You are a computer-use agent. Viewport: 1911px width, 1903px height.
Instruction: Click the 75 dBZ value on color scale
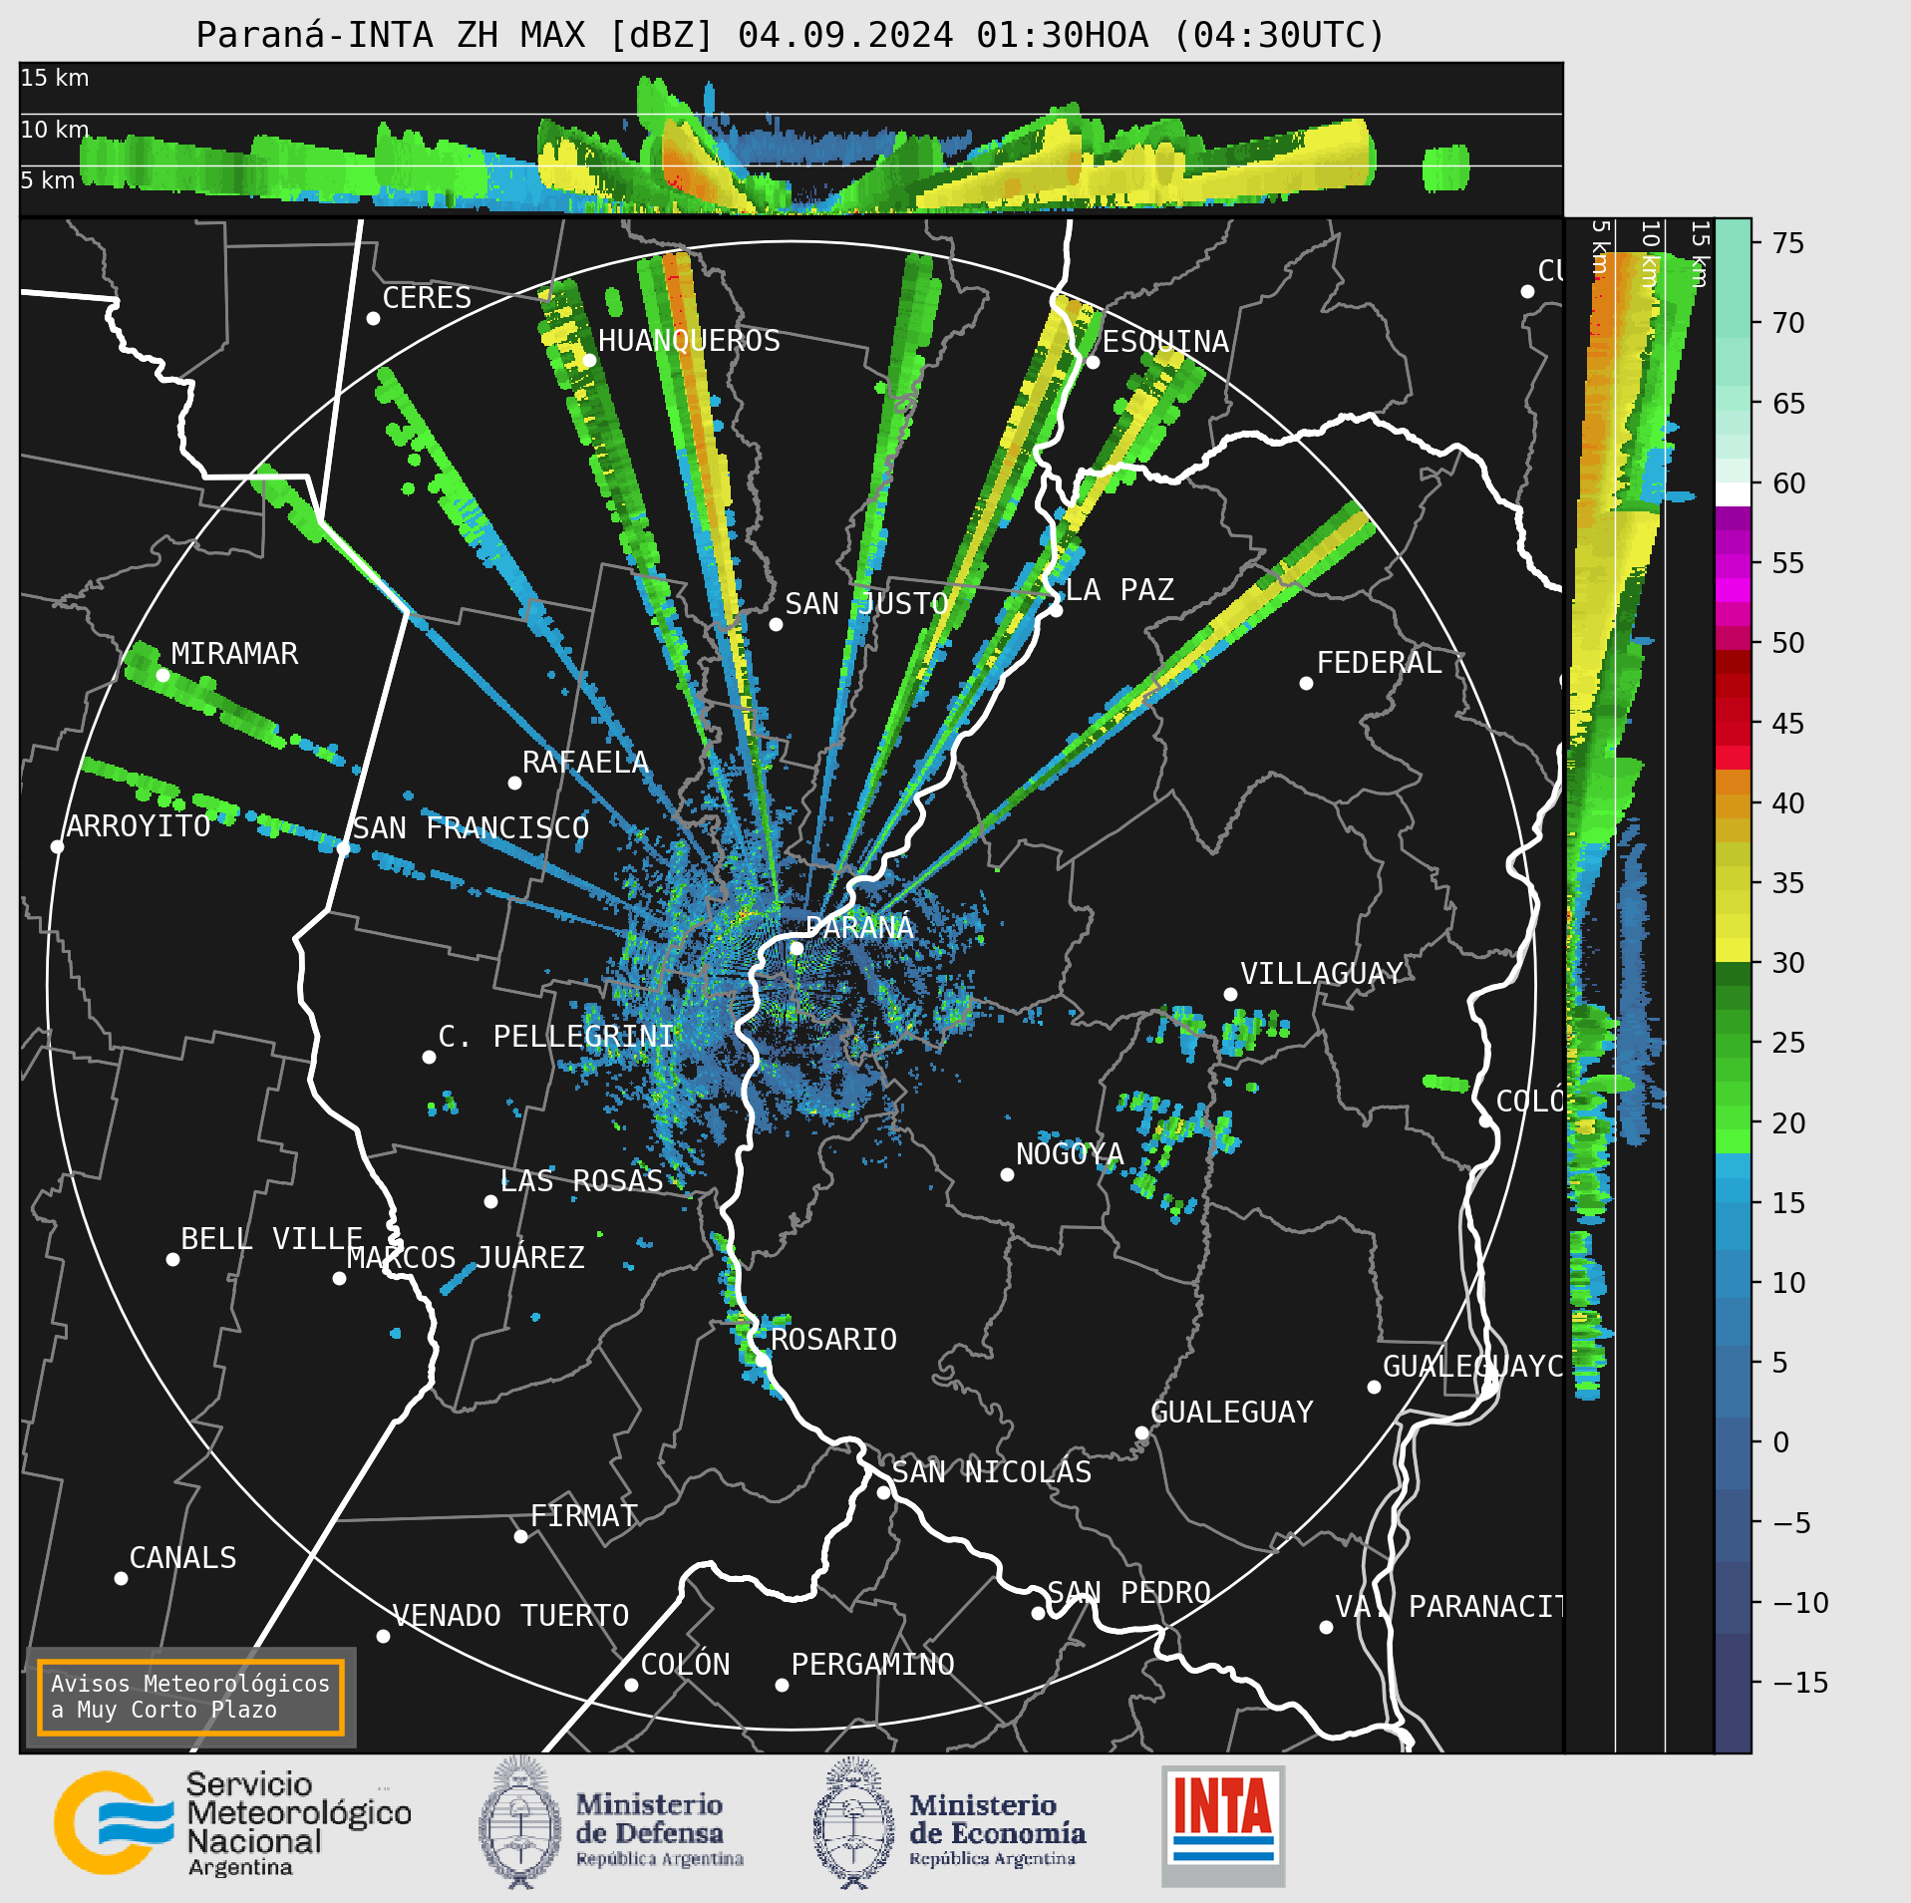click(1788, 243)
